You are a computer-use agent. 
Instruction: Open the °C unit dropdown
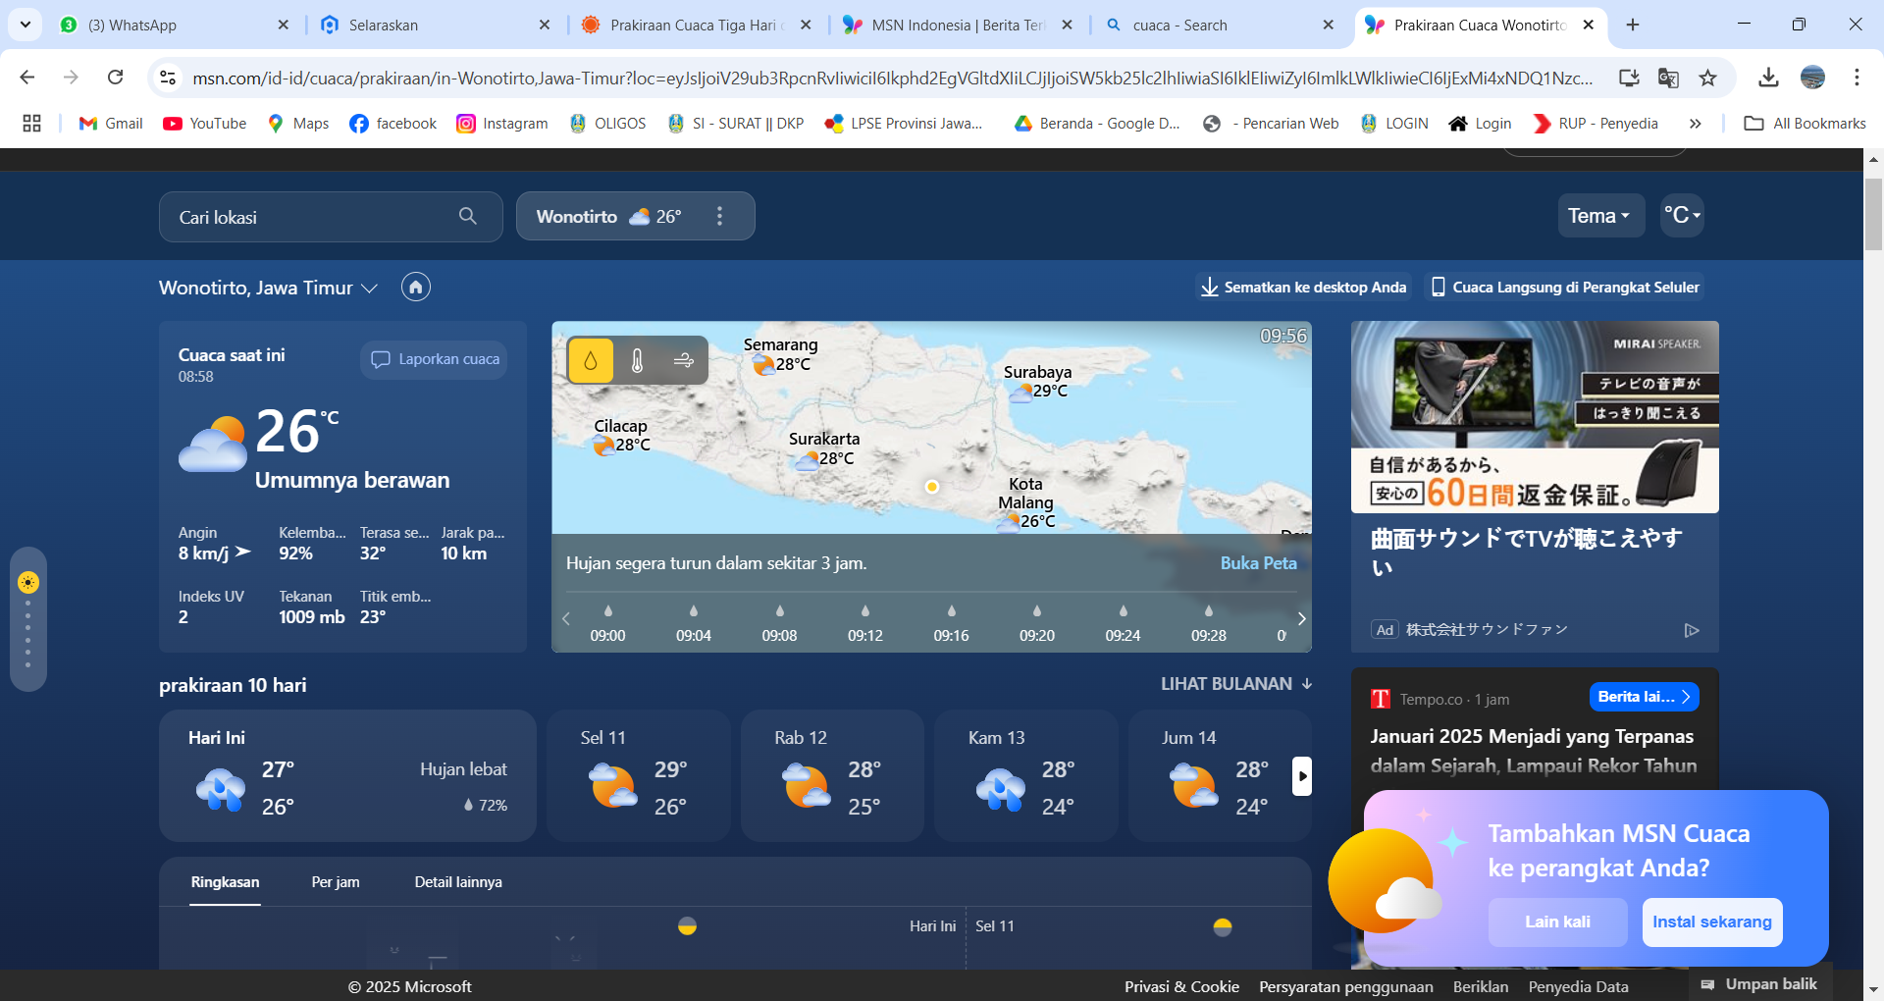[x=1682, y=215]
